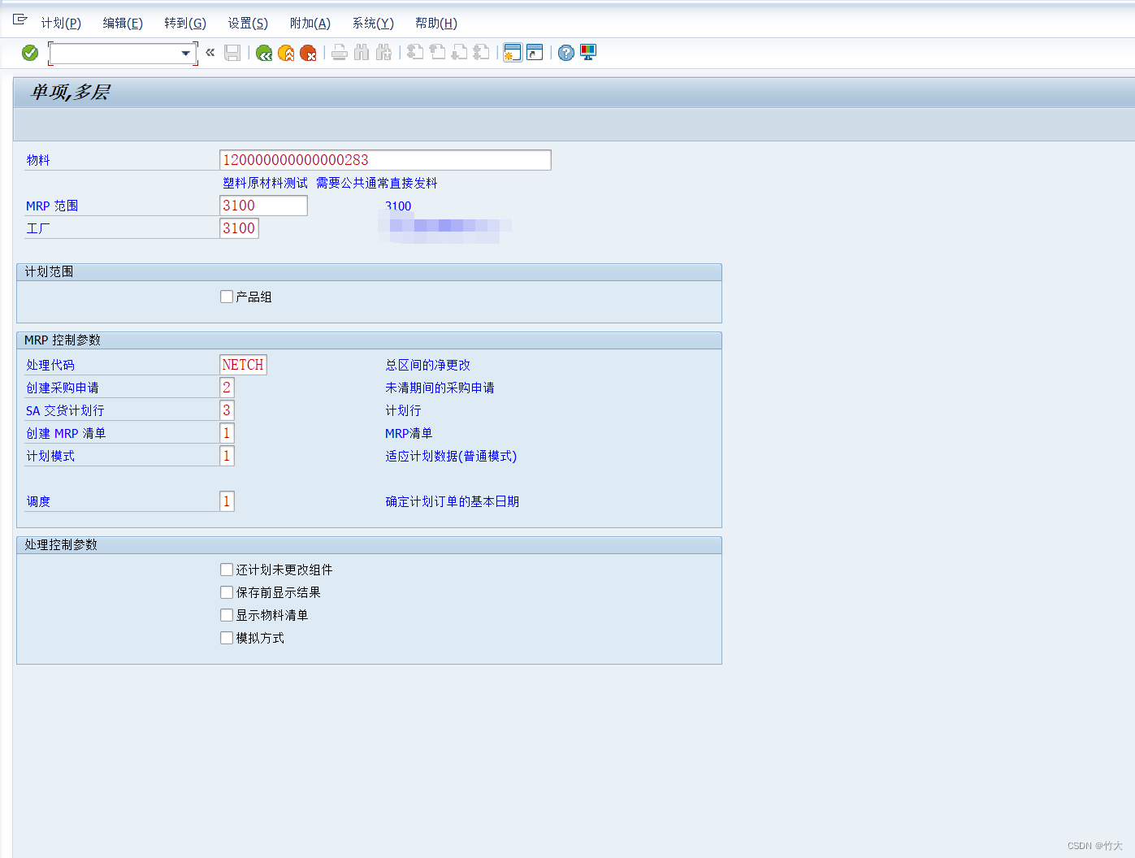
Task: Open the 计划(P) menu
Action: [x=60, y=23]
